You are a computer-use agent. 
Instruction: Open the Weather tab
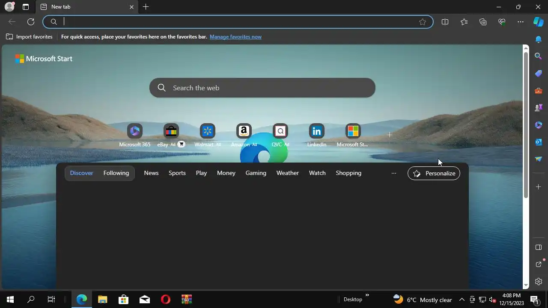coord(287,173)
